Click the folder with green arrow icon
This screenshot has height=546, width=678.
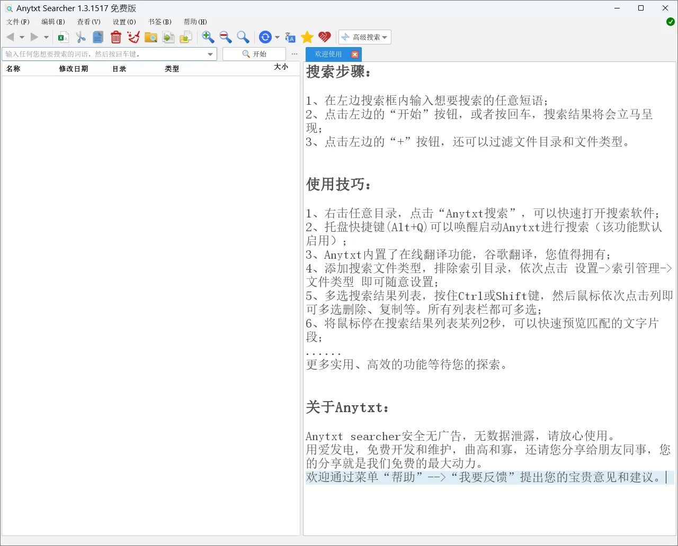(186, 37)
